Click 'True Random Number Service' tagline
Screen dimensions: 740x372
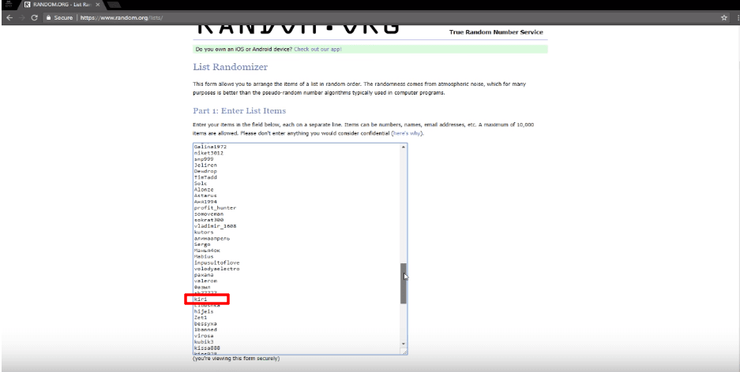click(x=497, y=32)
